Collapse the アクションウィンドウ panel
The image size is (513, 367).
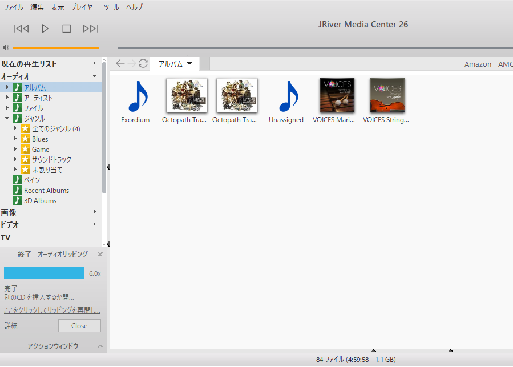[100, 346]
